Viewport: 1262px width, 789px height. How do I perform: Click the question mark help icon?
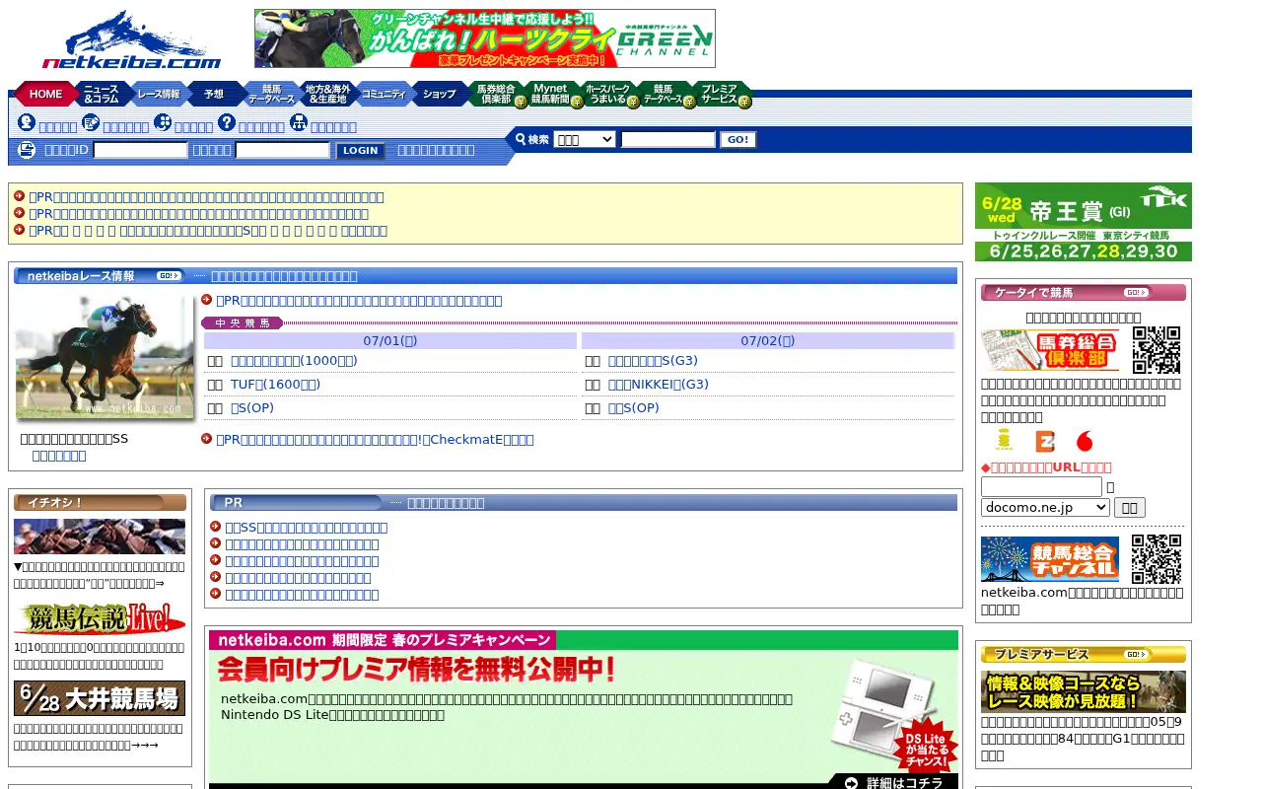click(227, 123)
